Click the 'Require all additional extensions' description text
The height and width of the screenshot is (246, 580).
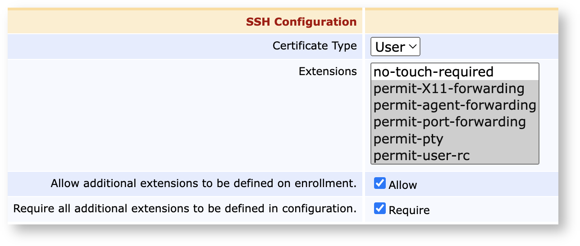click(185, 209)
